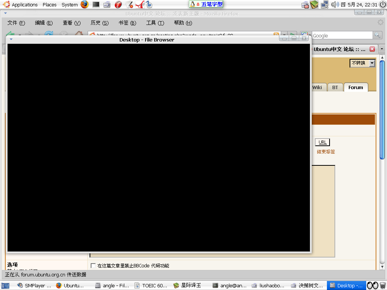Click the xeyes applet in the bottom panel

pos(372,285)
